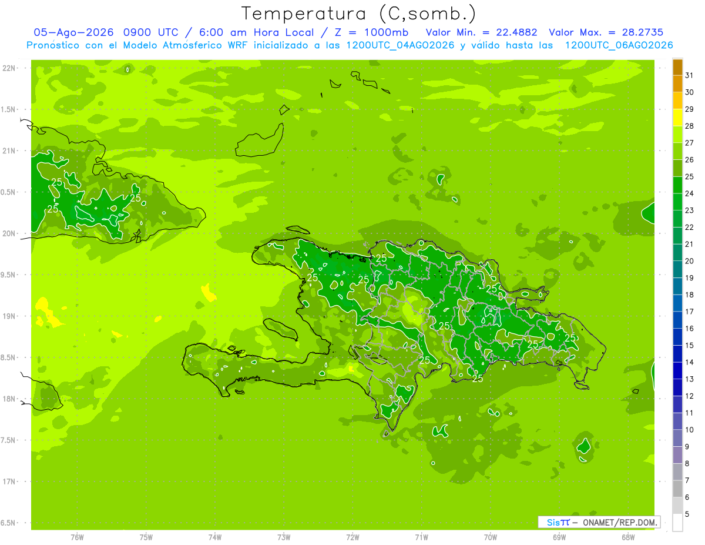Click the 21N latitude axis label
The height and width of the screenshot is (545, 705).
click(9, 151)
